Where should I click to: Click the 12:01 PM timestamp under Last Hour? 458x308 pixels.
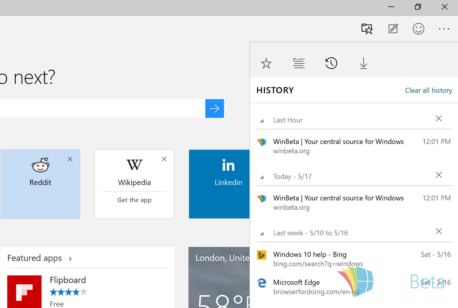[x=437, y=142]
